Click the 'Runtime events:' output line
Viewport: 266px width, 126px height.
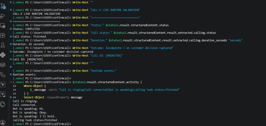[25, 74]
